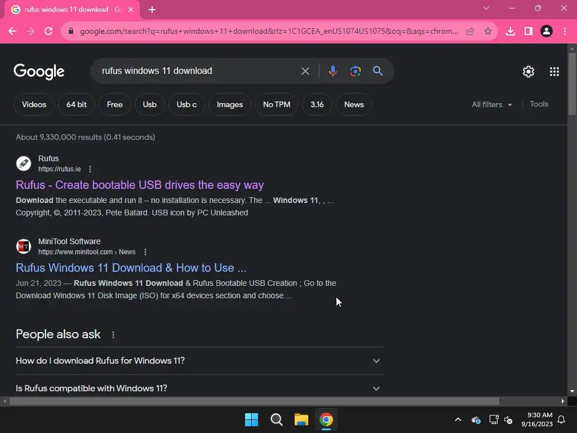The width and height of the screenshot is (577, 433).
Task: Click the forward navigation arrow
Action: 30,32
